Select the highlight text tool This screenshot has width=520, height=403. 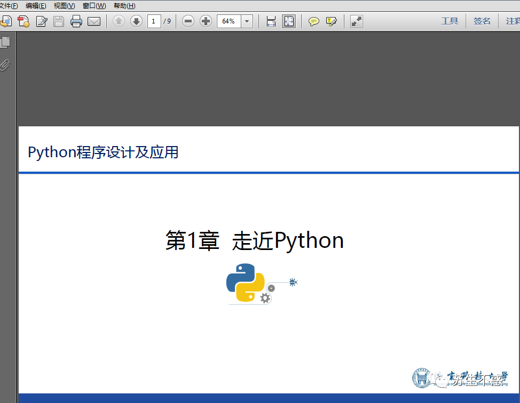pyautogui.click(x=331, y=21)
